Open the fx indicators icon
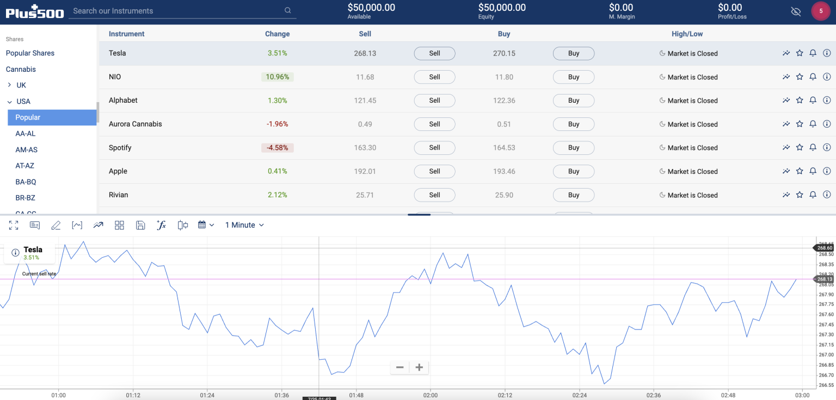Screen dimensions: 836x400 [161, 224]
